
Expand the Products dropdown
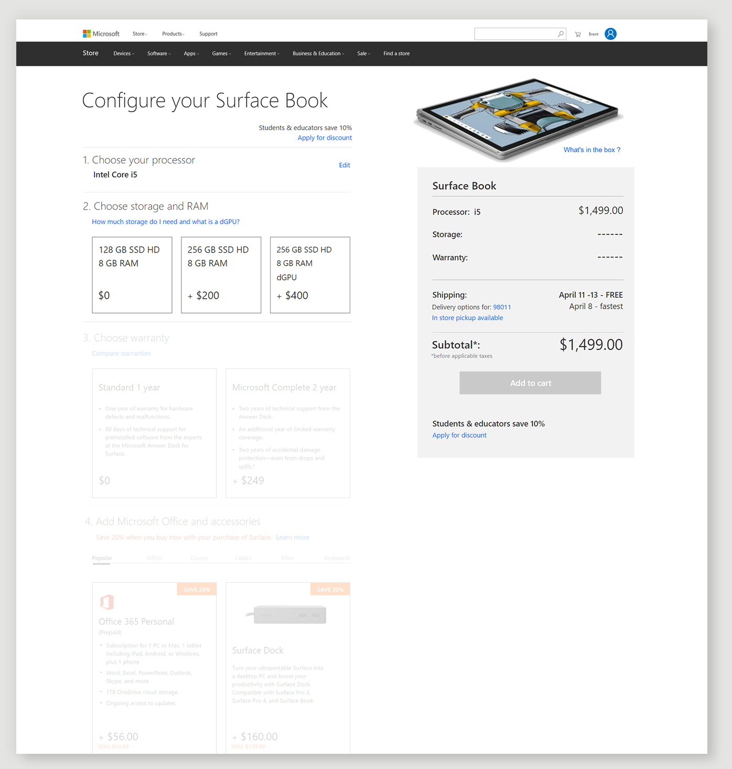coord(174,34)
